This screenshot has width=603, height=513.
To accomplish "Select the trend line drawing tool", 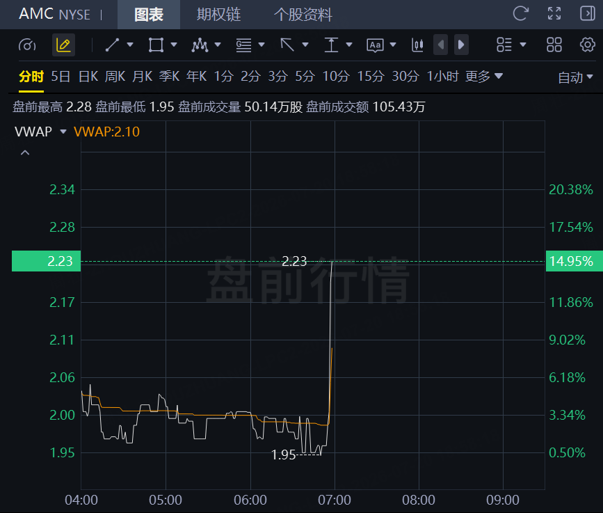I will (112, 45).
